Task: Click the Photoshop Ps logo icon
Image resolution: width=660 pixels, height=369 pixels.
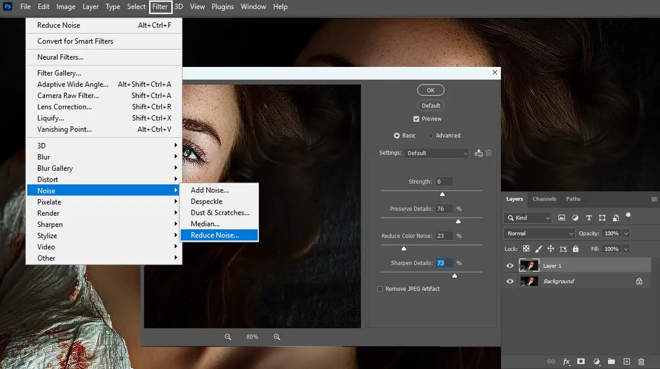Action: click(x=8, y=6)
